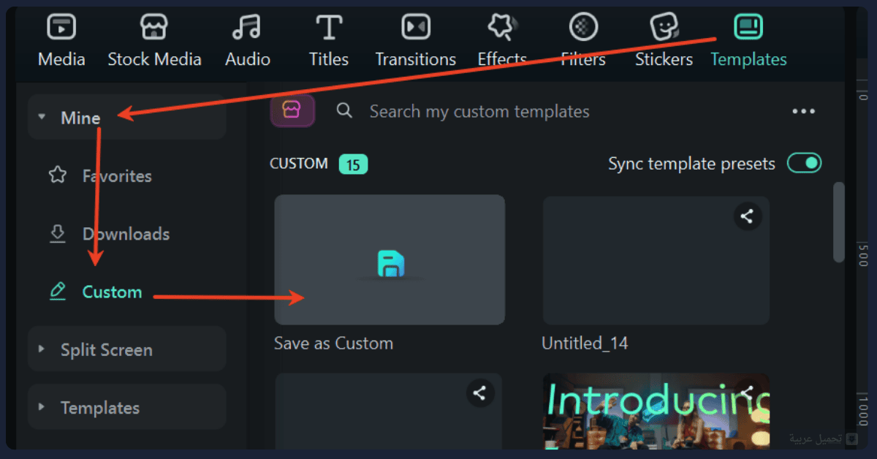Share the Untitled_14 template
This screenshot has width=877, height=459.
[x=747, y=216]
